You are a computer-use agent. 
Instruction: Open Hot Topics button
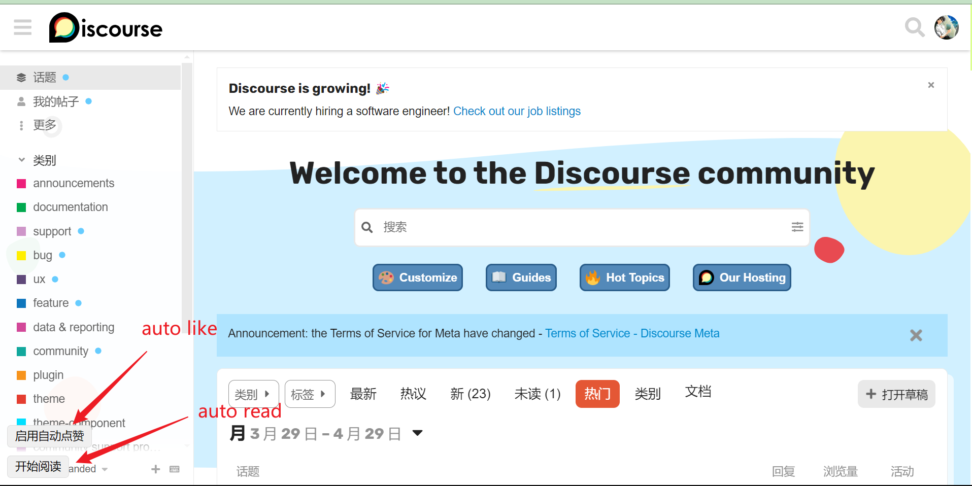click(x=625, y=277)
